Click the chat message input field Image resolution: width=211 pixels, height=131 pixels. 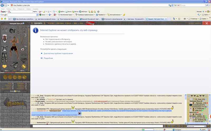(x=98, y=126)
